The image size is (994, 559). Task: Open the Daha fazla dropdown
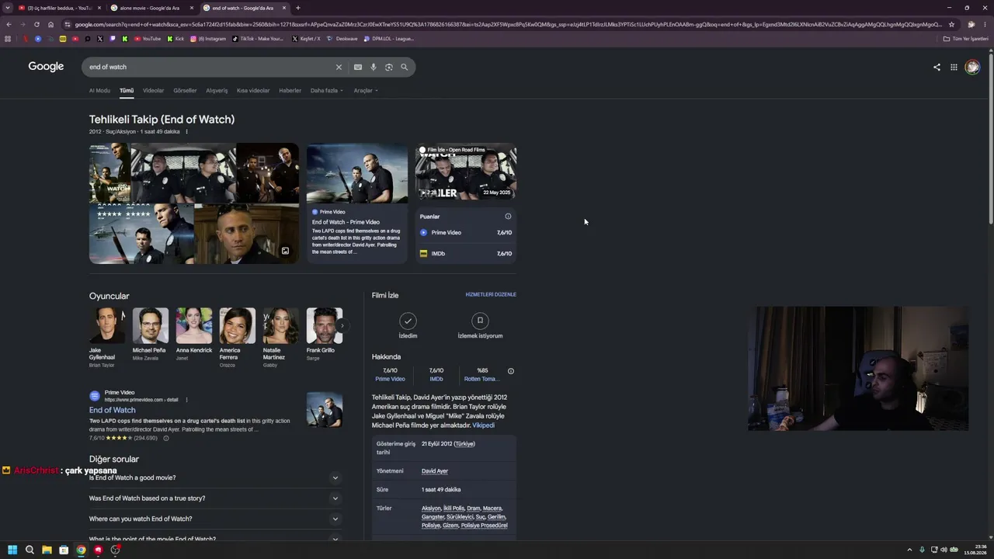tap(327, 90)
